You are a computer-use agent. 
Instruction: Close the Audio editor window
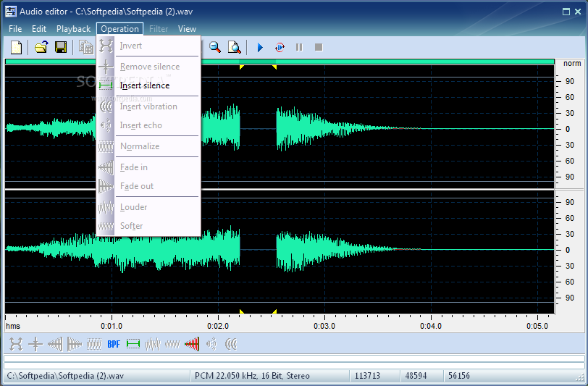tap(578, 12)
